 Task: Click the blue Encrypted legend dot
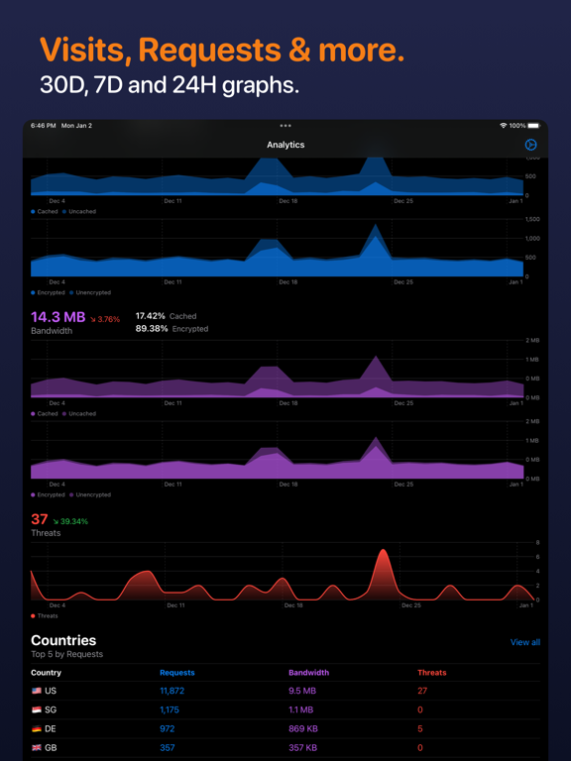coord(33,292)
